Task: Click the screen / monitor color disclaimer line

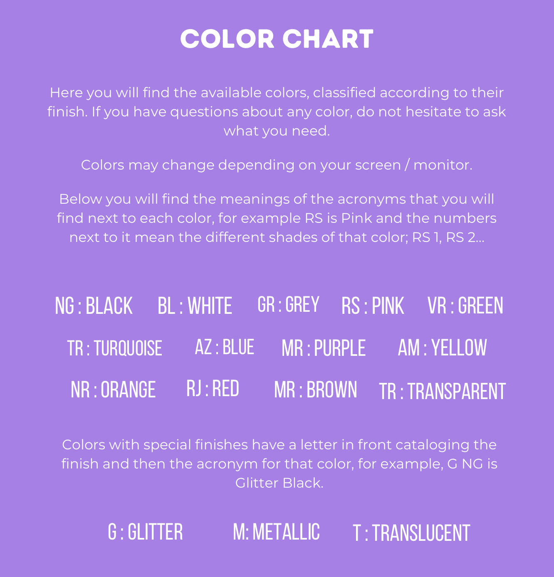Action: [277, 165]
